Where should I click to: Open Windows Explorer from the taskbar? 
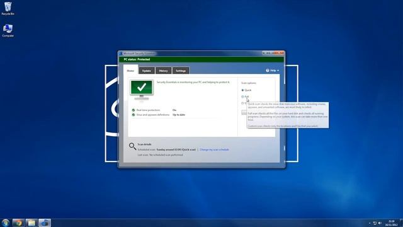31,223
